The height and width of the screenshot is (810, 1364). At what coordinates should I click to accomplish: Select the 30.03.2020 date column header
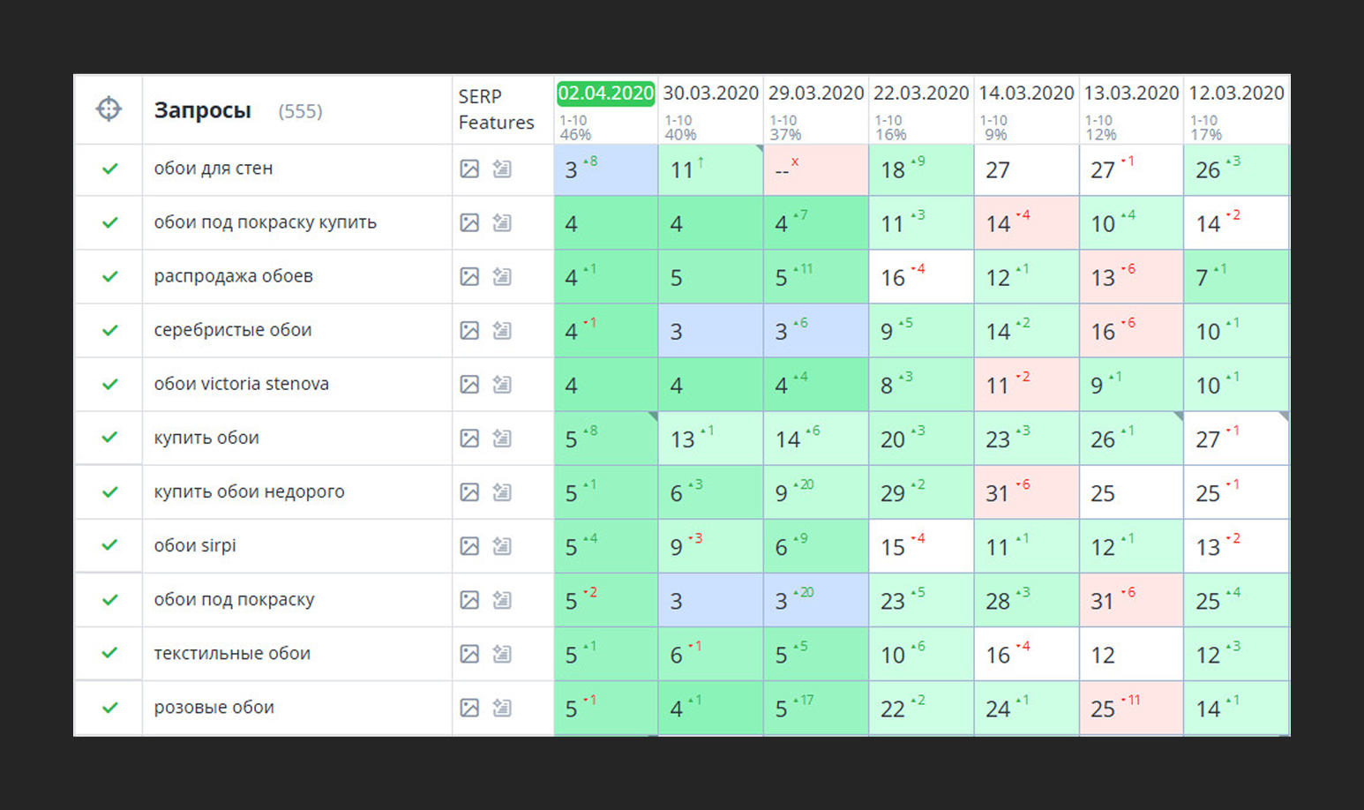[710, 93]
